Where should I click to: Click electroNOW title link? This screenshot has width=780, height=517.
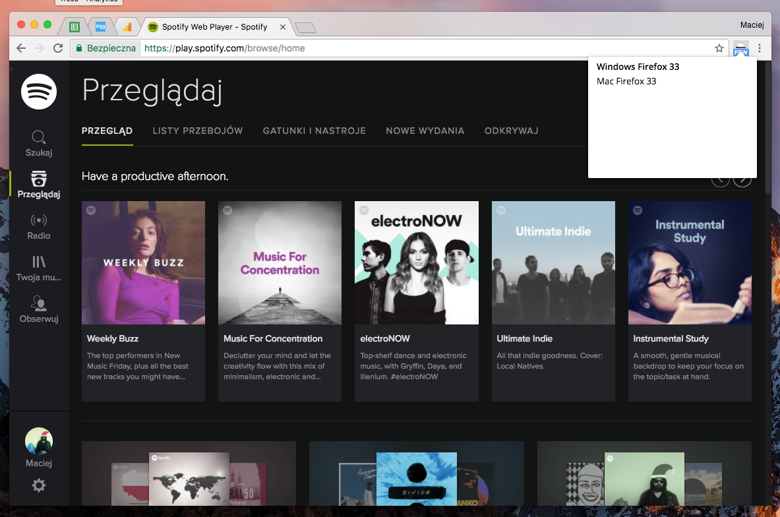[385, 338]
